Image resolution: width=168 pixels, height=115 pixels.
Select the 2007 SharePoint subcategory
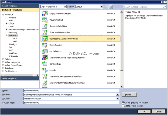point(15,41)
